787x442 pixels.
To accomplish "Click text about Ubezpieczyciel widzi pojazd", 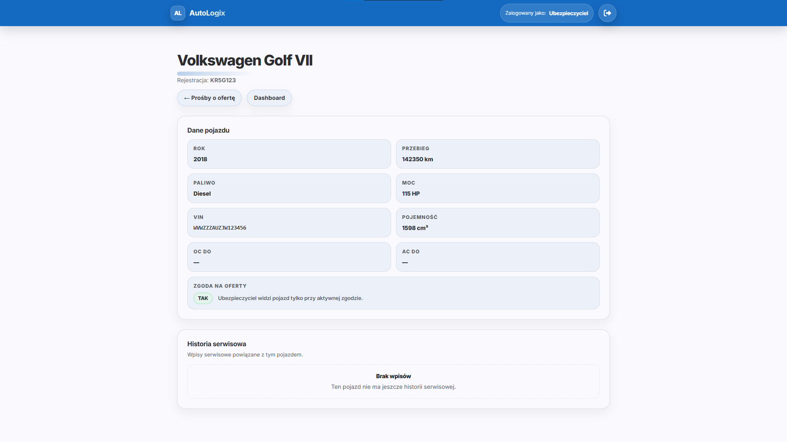I will pos(290,298).
